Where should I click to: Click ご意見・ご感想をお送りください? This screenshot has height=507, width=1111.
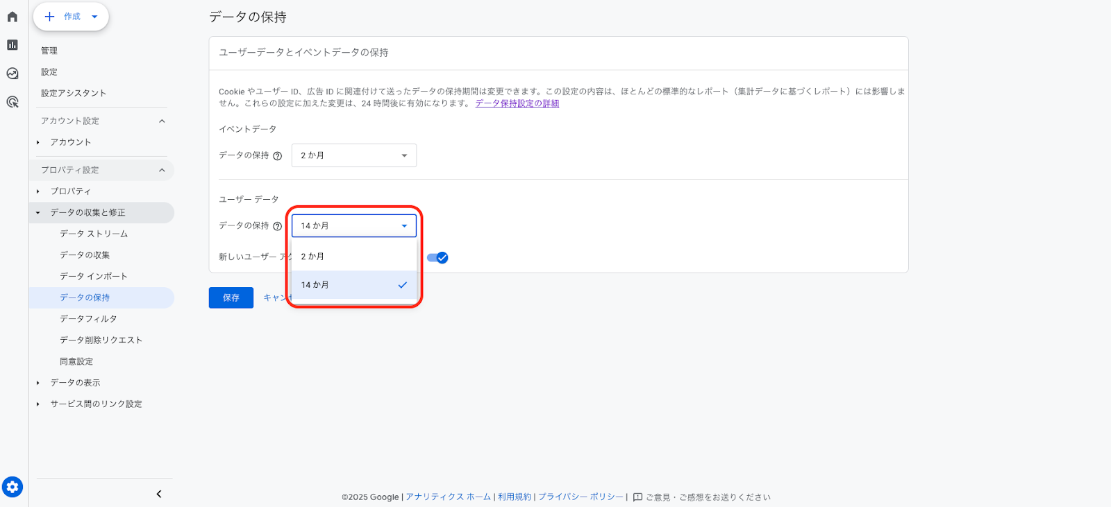click(708, 497)
